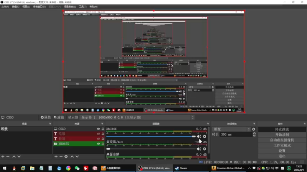This screenshot has height=172, width=307.
Task: Open the 停靠窗口(D) menu
Action: (39, 6)
